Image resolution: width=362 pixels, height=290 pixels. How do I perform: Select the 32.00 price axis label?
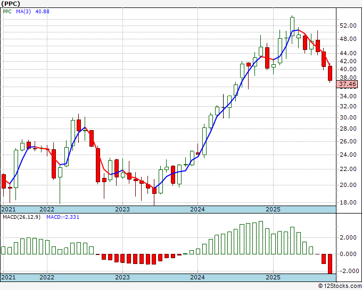coord(348,106)
